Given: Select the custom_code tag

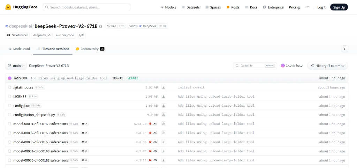Looking at the screenshot, I should click(x=65, y=35).
